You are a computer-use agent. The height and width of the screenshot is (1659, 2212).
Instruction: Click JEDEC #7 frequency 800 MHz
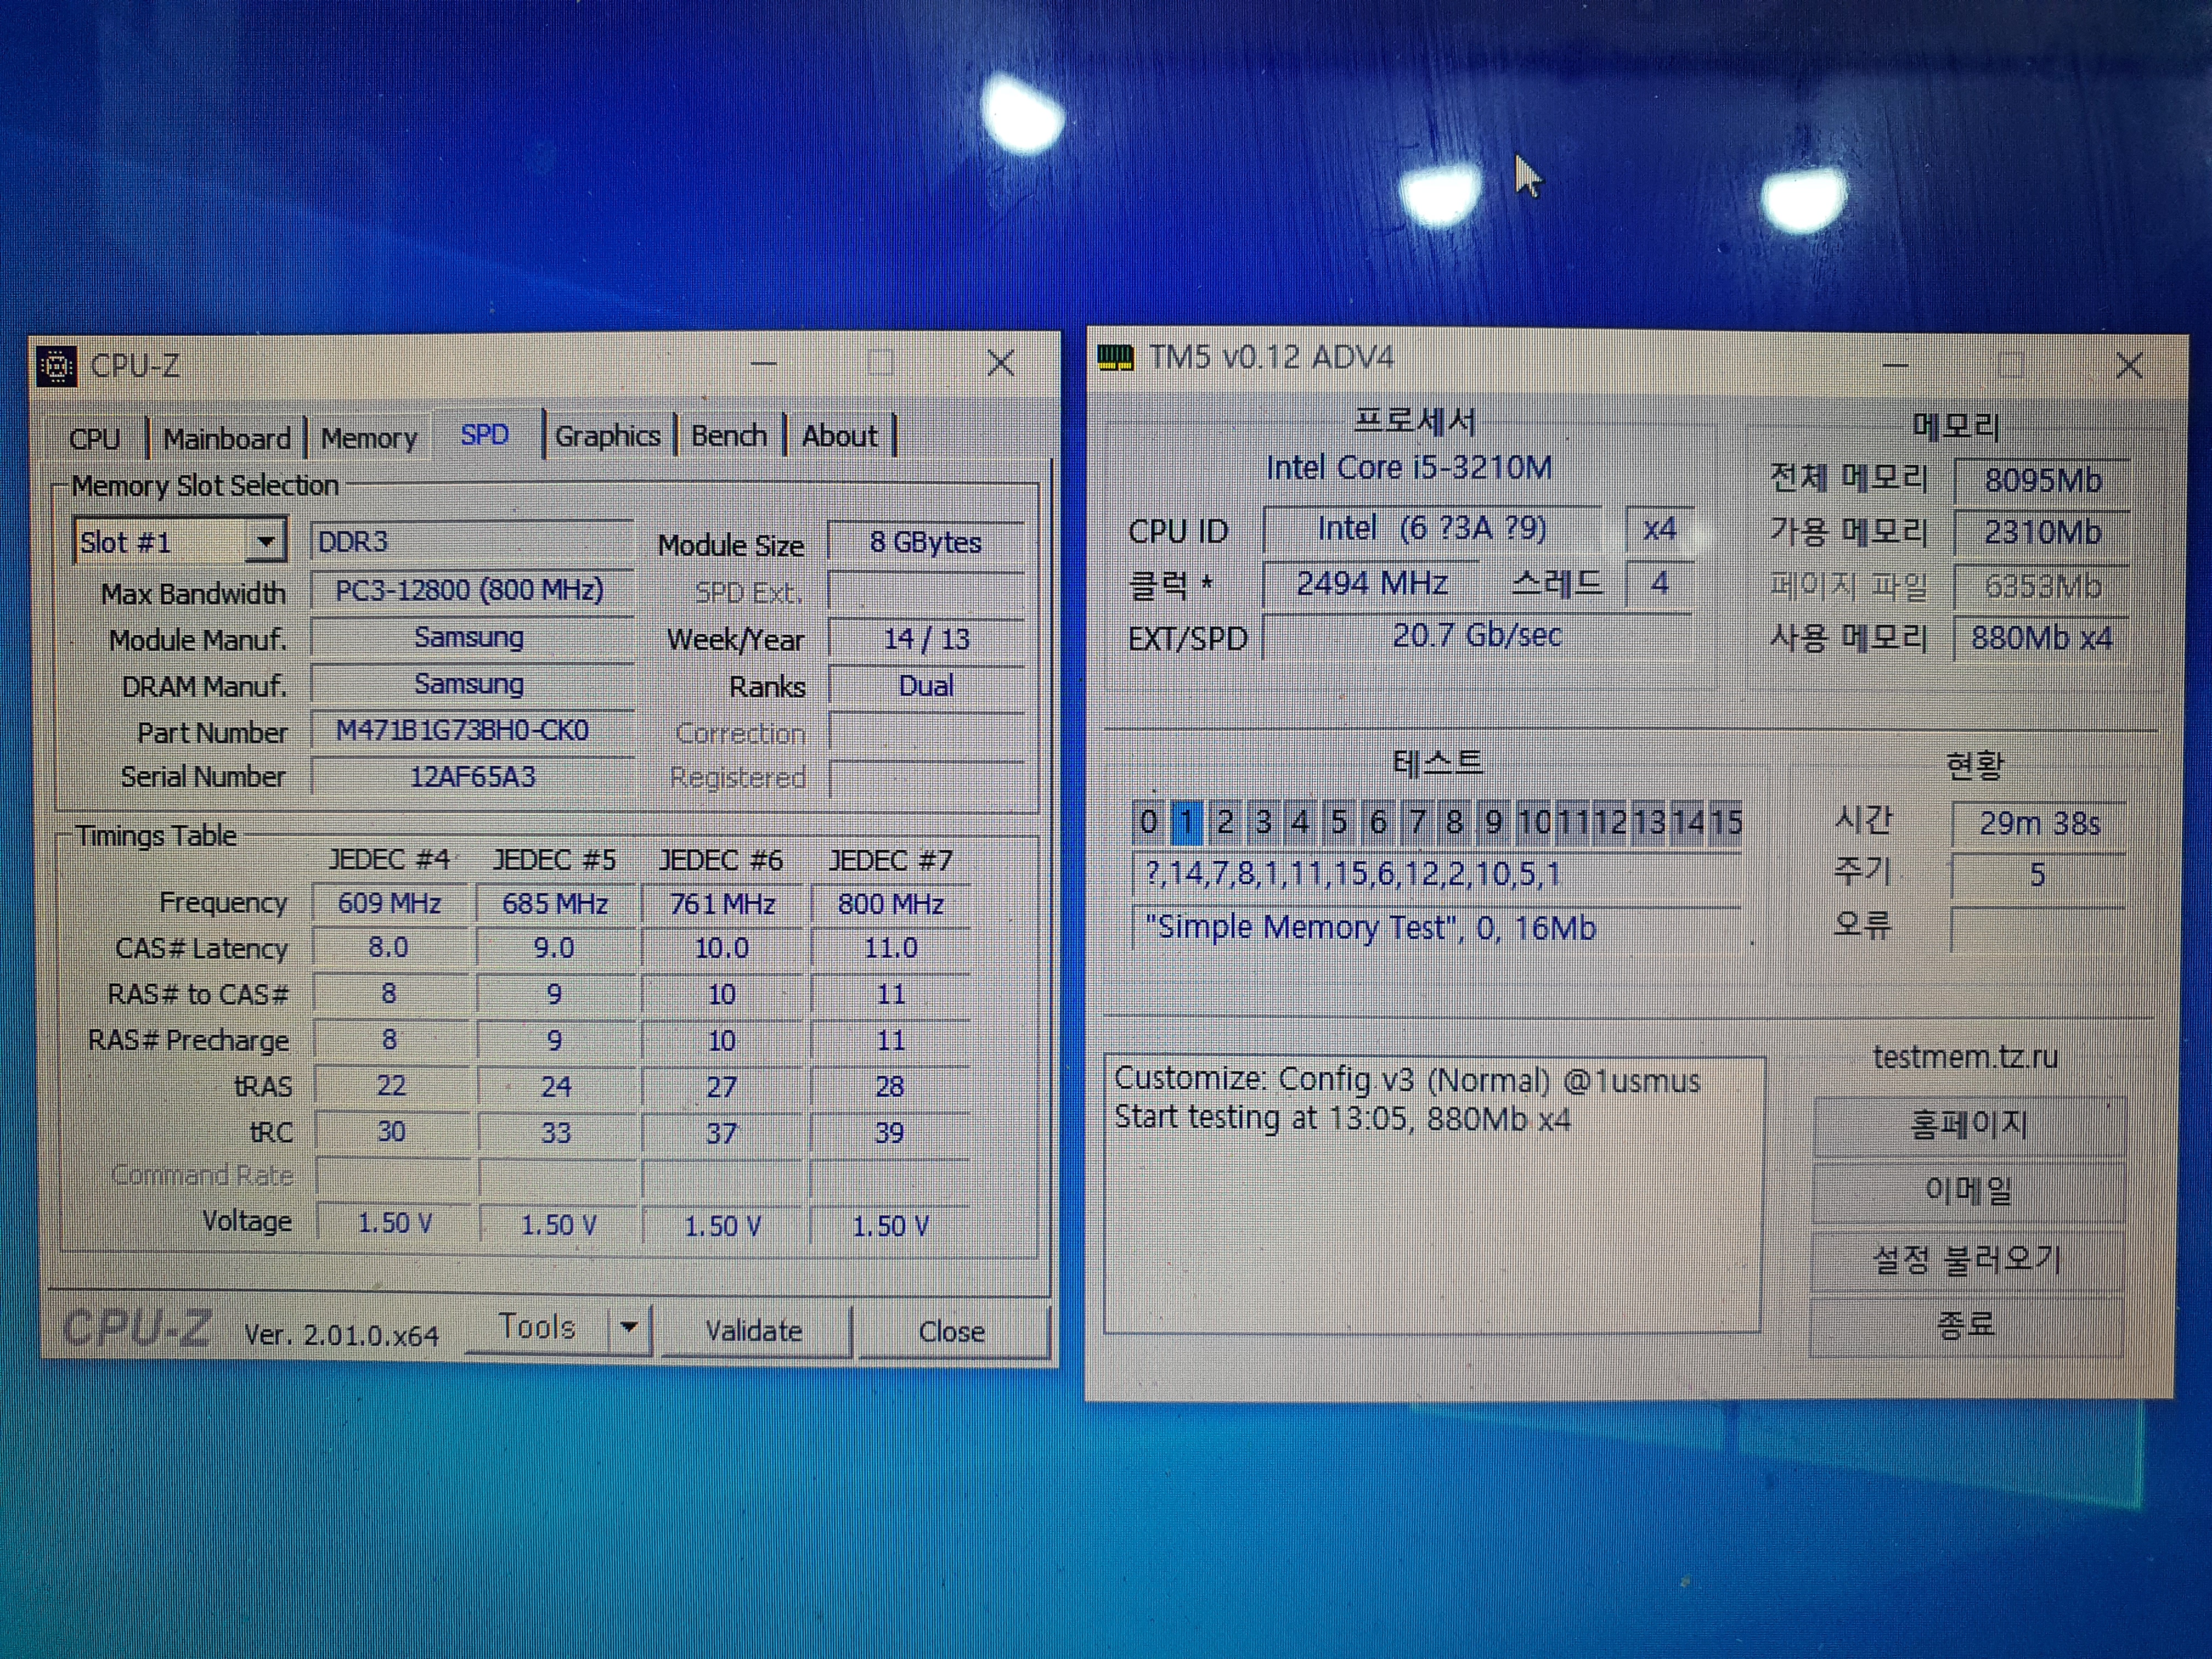click(890, 904)
